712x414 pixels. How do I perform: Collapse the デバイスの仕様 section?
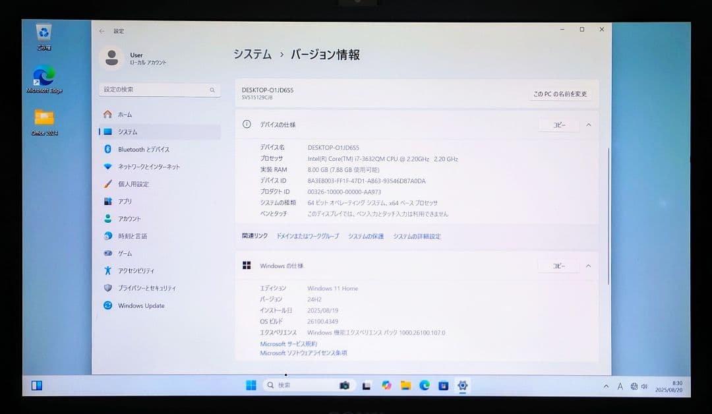(588, 125)
